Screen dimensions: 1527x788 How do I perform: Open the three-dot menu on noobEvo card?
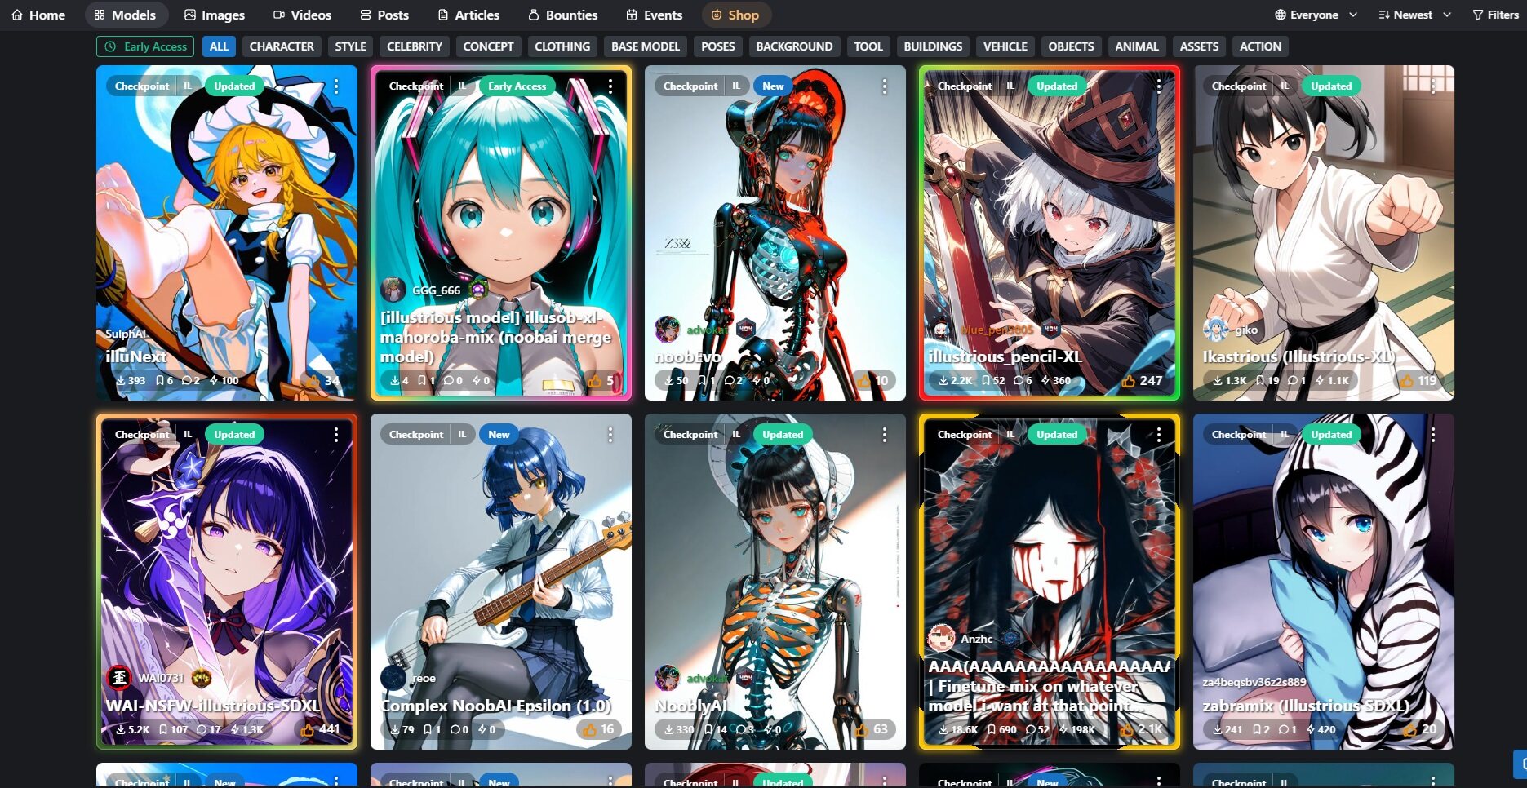point(885,86)
